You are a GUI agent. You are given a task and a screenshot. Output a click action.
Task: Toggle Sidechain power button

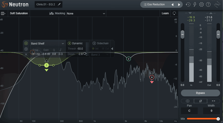point(94,43)
